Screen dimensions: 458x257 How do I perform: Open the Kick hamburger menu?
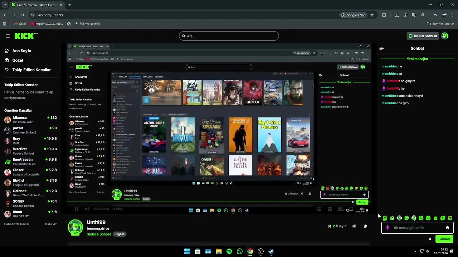coord(8,36)
